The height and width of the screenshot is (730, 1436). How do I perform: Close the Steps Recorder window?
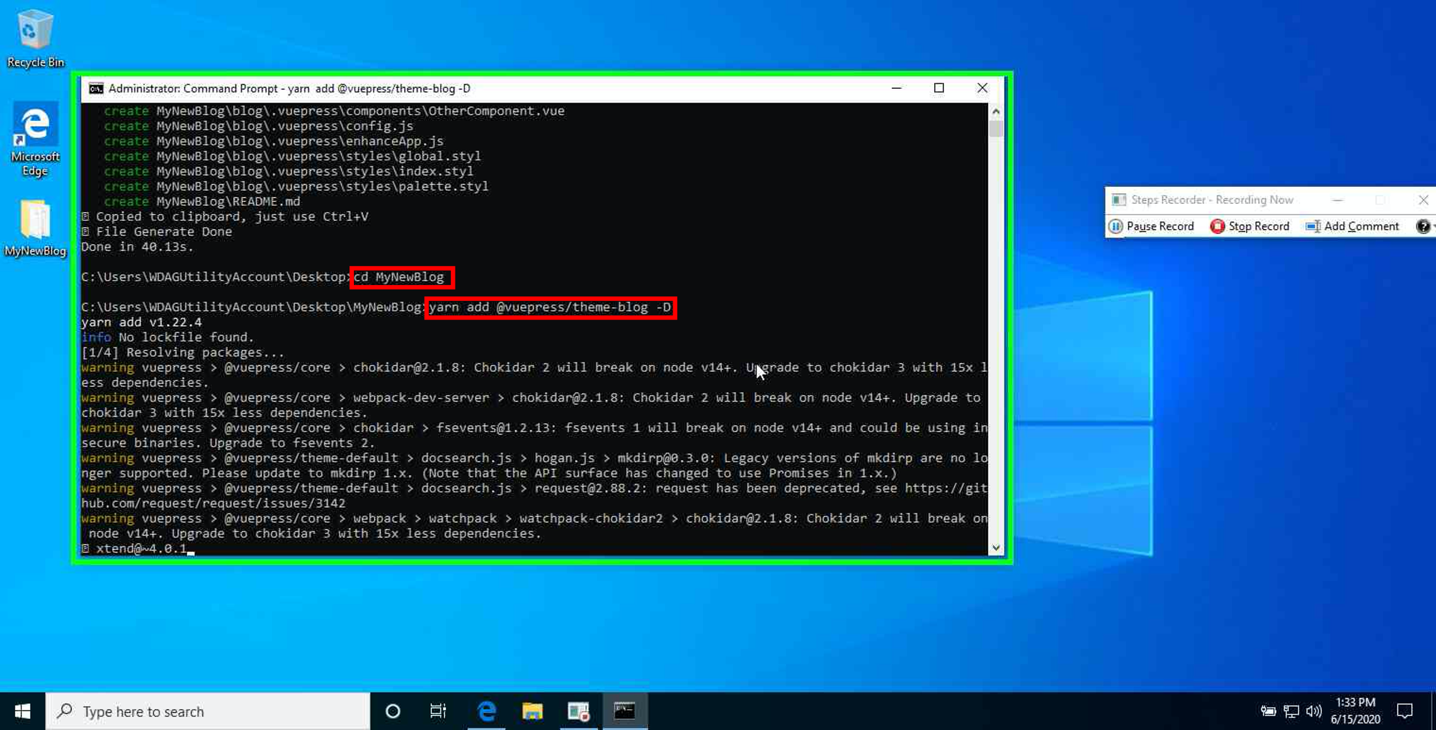point(1423,200)
